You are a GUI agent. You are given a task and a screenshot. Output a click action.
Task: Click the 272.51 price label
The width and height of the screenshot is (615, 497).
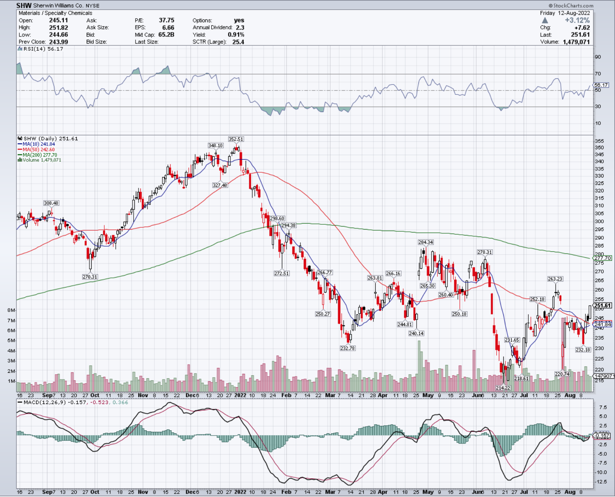[281, 273]
